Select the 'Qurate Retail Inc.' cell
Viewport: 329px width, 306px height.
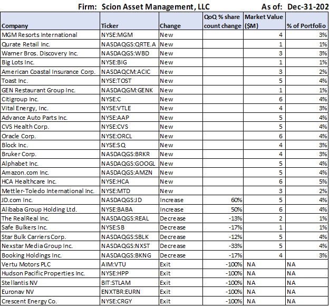[x=50, y=44]
